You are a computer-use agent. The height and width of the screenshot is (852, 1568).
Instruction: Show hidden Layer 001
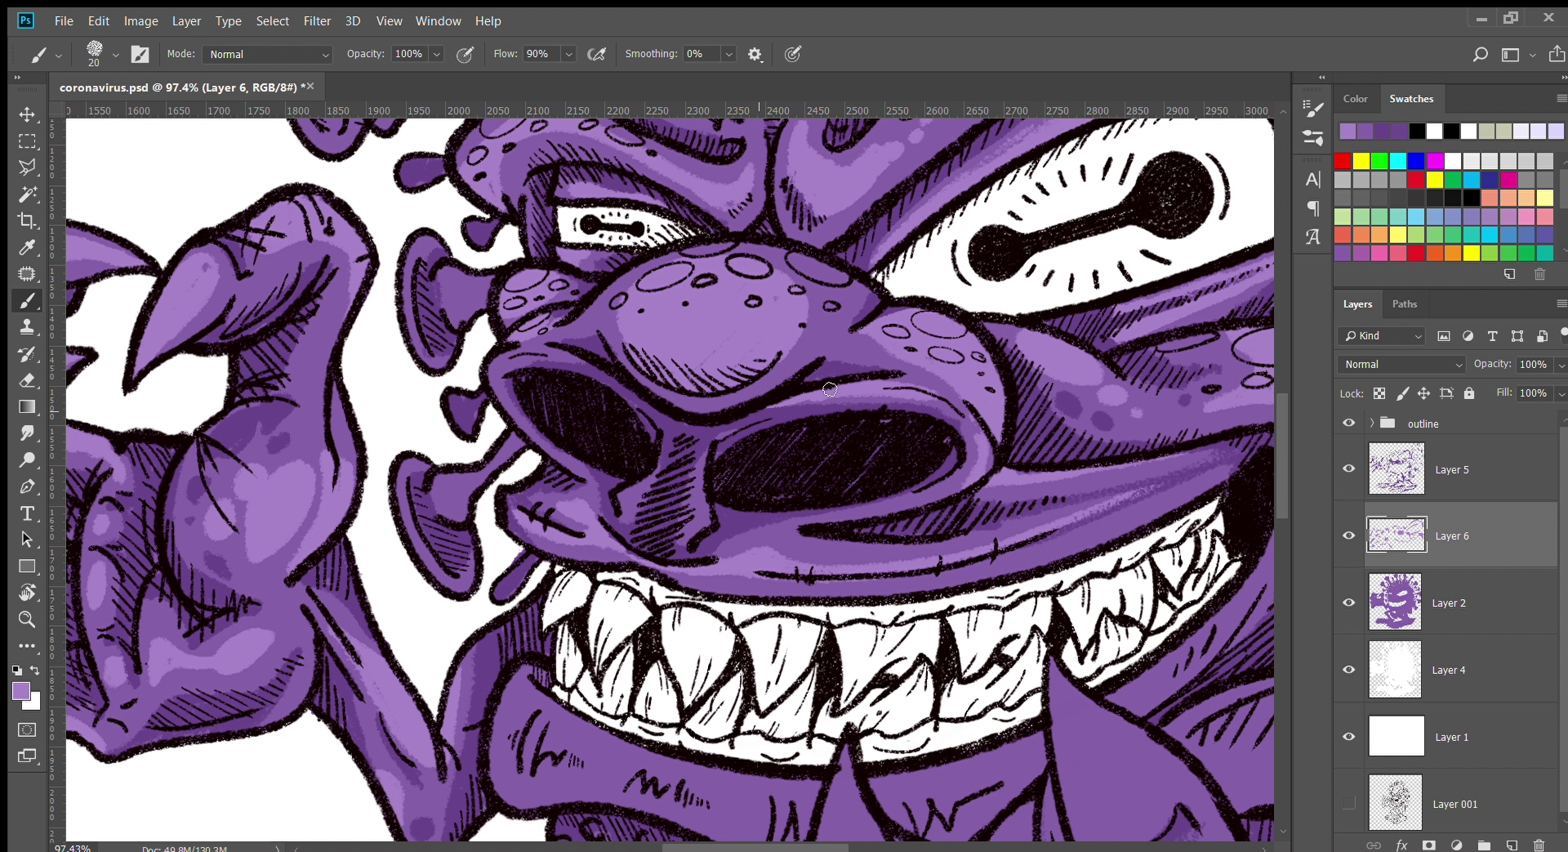tap(1348, 804)
